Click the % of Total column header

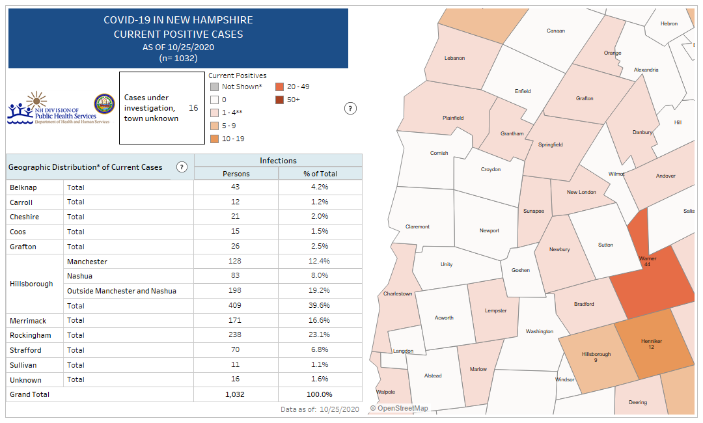point(320,174)
